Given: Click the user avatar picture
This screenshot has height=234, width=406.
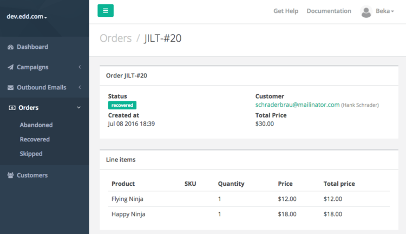Looking at the screenshot, I should 366,12.
